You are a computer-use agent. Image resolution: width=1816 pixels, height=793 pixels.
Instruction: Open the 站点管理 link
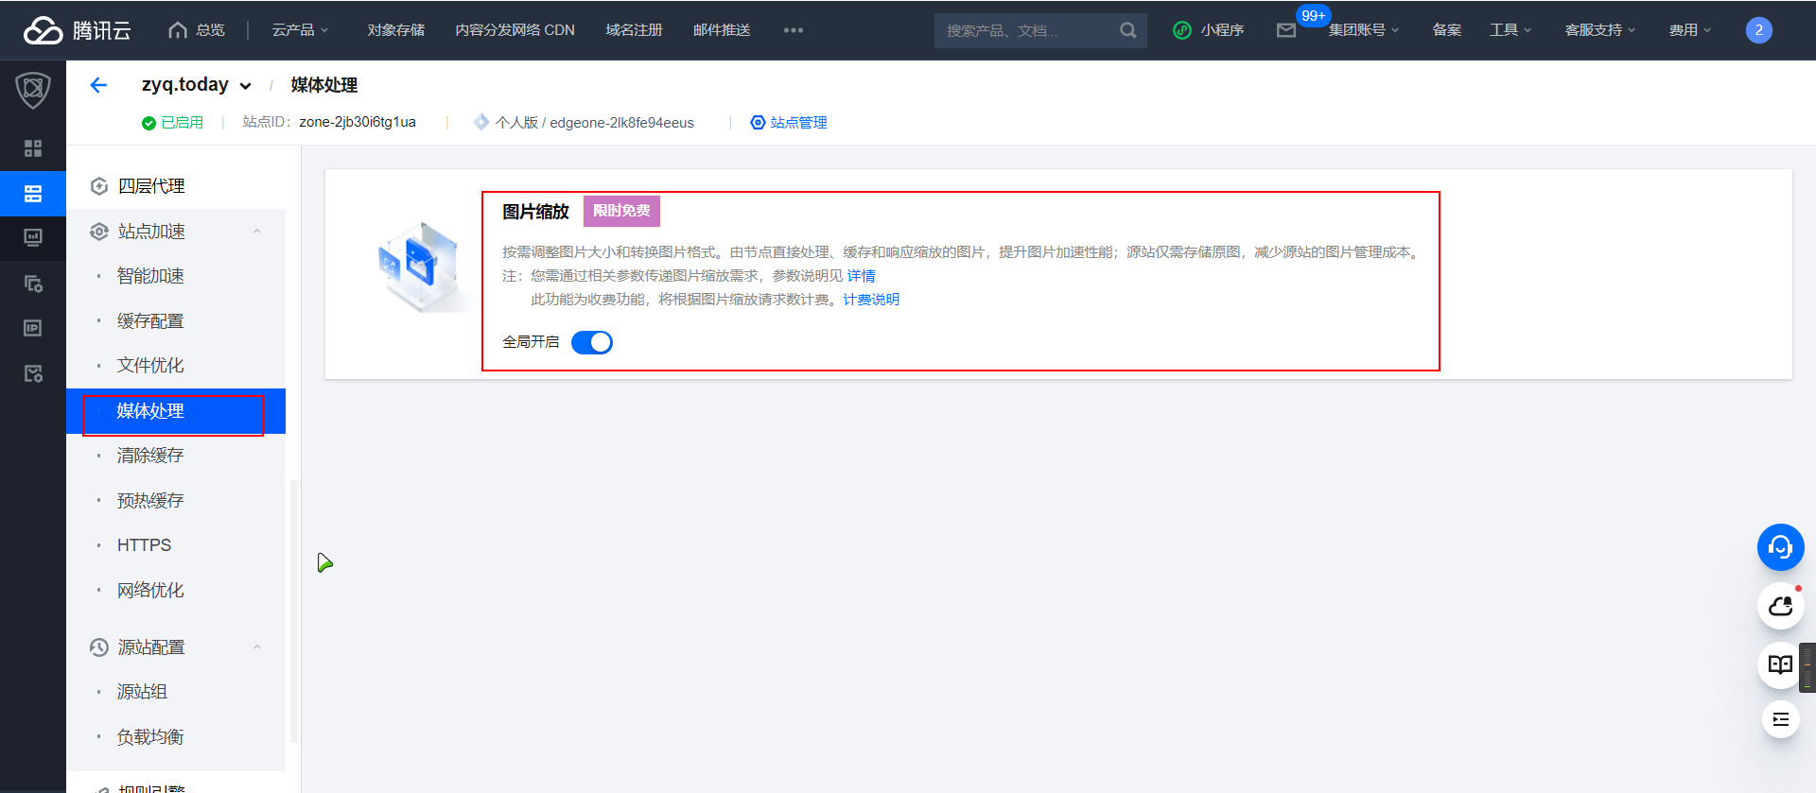coord(789,123)
